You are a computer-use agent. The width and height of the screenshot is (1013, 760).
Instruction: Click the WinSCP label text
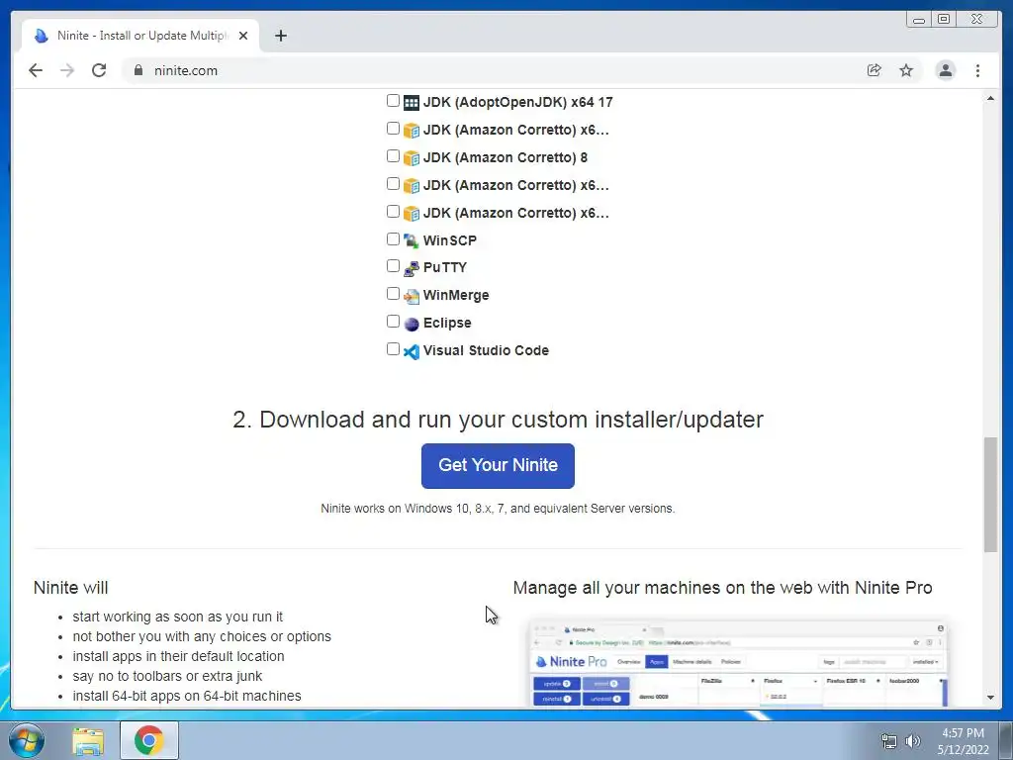(x=450, y=240)
